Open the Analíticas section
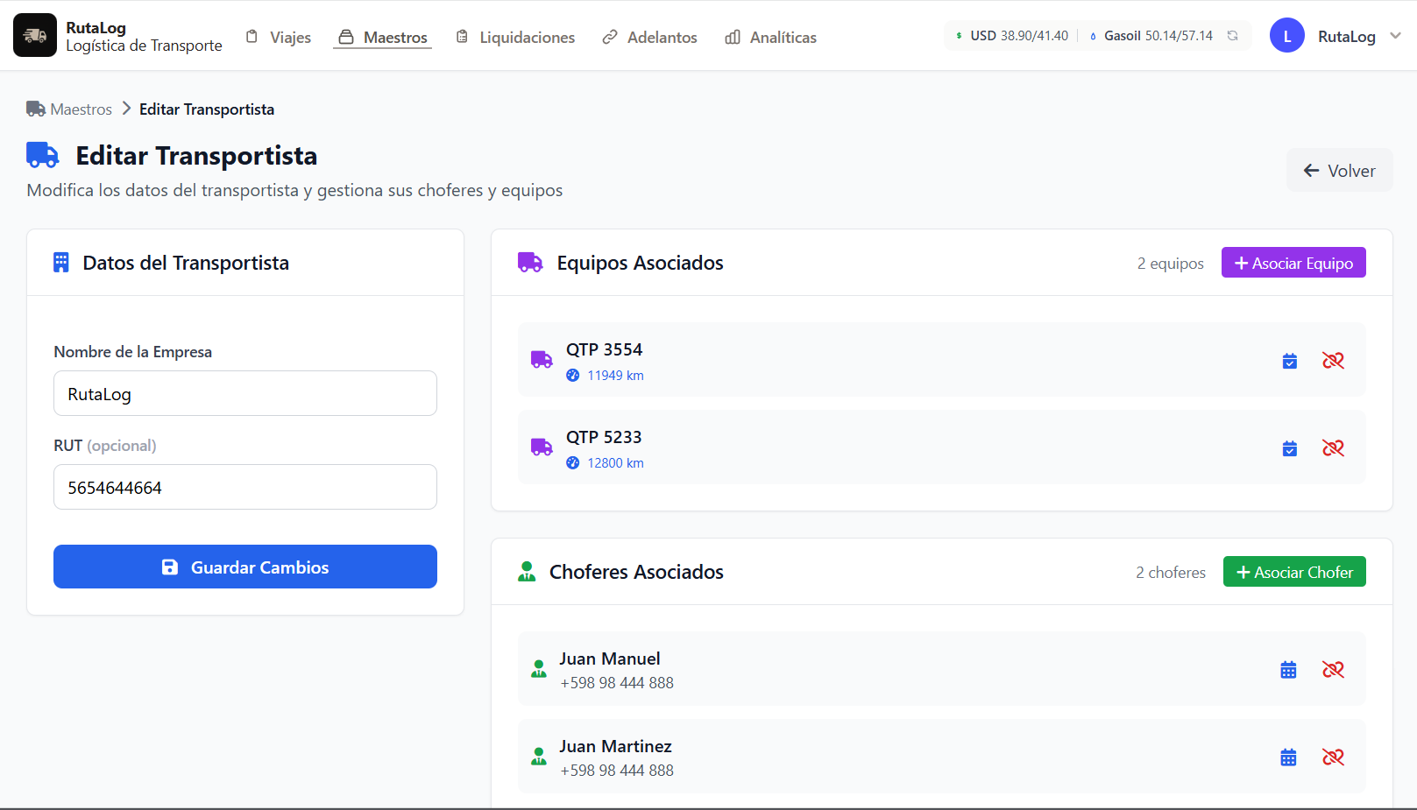The width and height of the screenshot is (1417, 810). [770, 37]
